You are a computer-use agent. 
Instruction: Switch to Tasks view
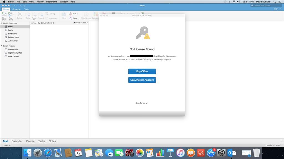(42, 141)
